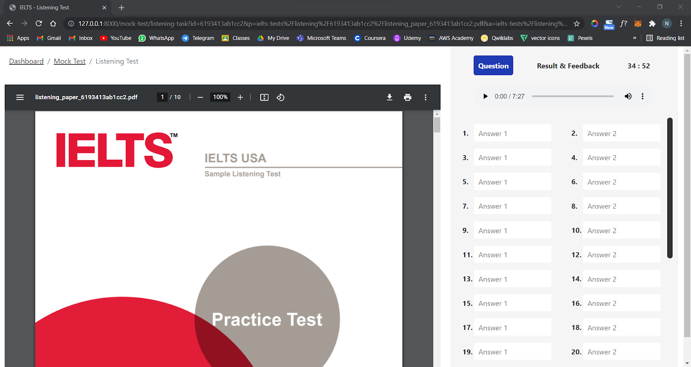Open the Classes bookmark
691x367 pixels.
pyautogui.click(x=236, y=38)
